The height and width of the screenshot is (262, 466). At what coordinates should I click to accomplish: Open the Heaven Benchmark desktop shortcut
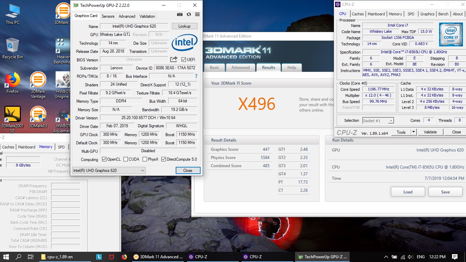click(62, 50)
